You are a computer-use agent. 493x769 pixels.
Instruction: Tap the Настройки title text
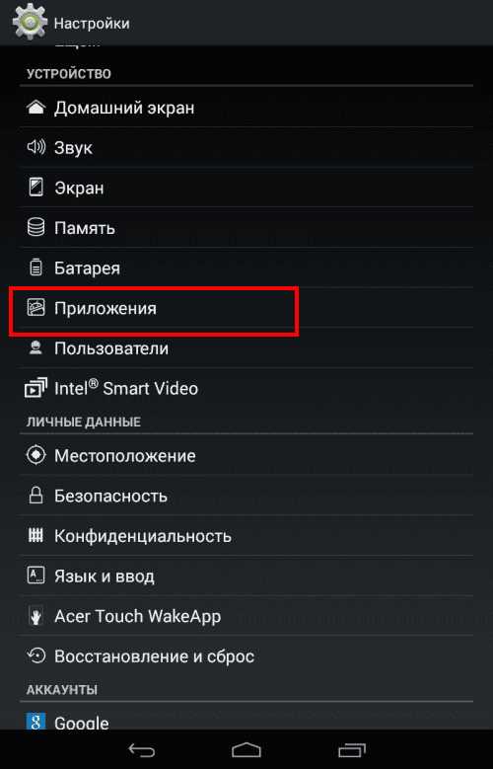pyautogui.click(x=92, y=23)
